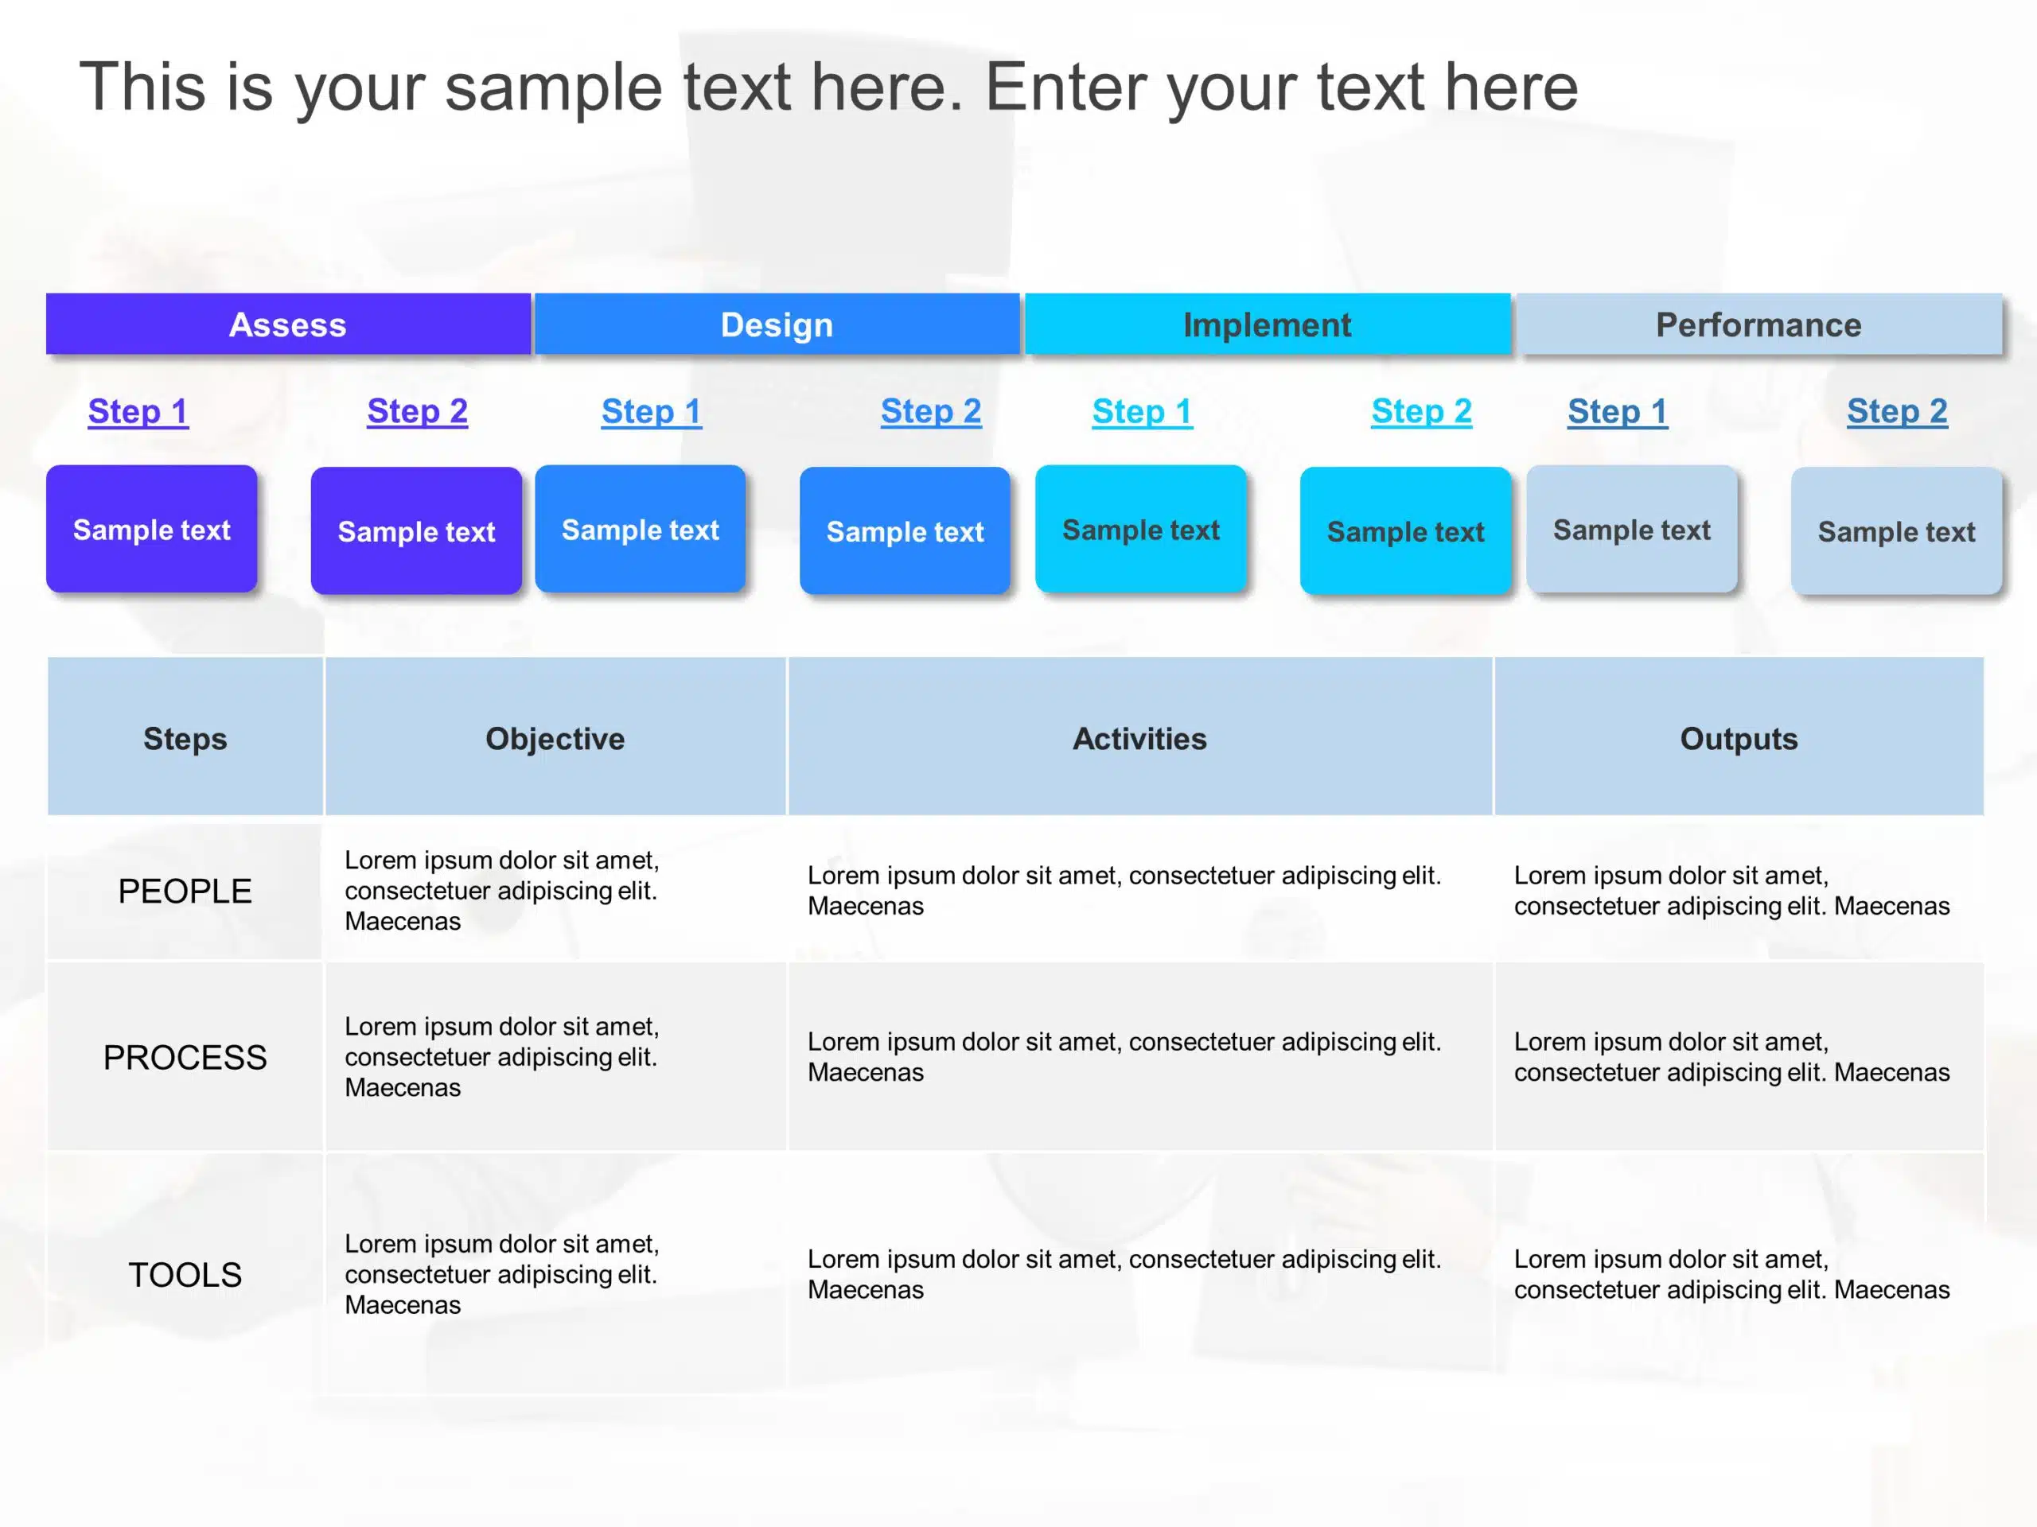Image resolution: width=2037 pixels, height=1527 pixels.
Task: Select Step 1 link under Implement
Action: pos(1142,412)
